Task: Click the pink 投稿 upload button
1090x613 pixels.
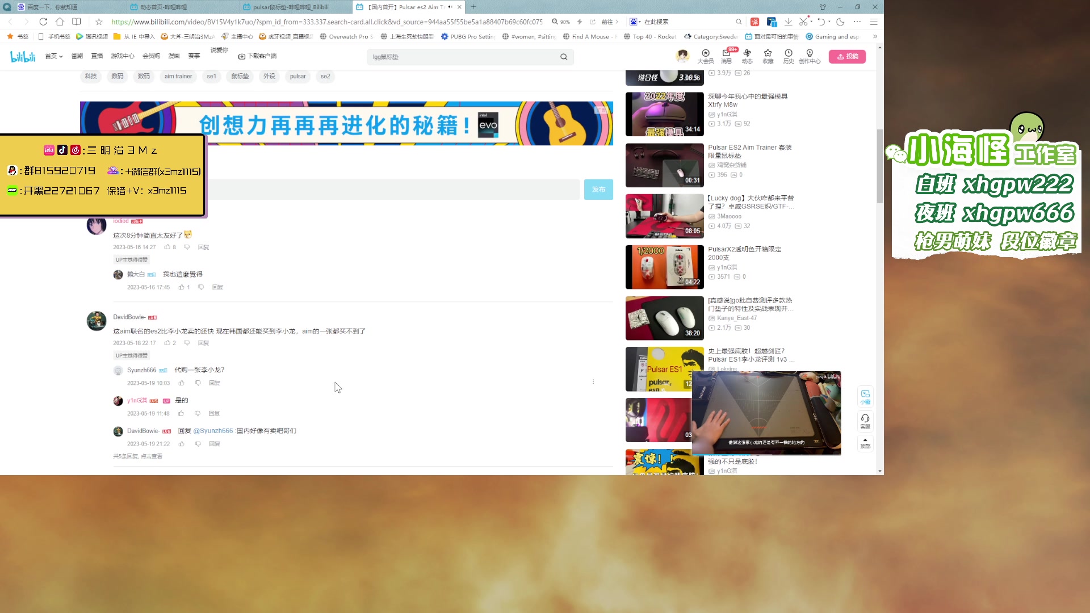Action: click(847, 56)
